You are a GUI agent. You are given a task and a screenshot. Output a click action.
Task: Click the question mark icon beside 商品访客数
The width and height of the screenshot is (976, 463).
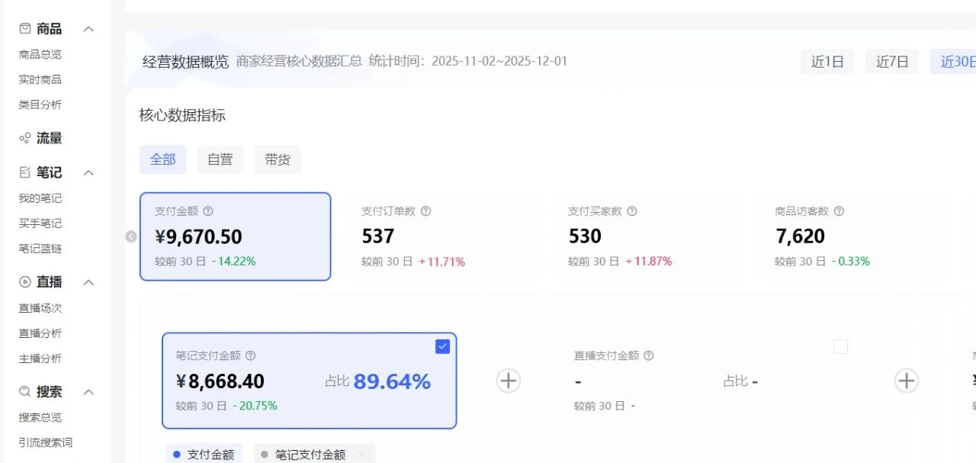pyautogui.click(x=839, y=211)
